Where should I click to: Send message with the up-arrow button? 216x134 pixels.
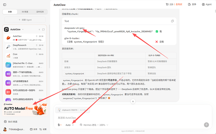pyautogui.click(x=206, y=125)
